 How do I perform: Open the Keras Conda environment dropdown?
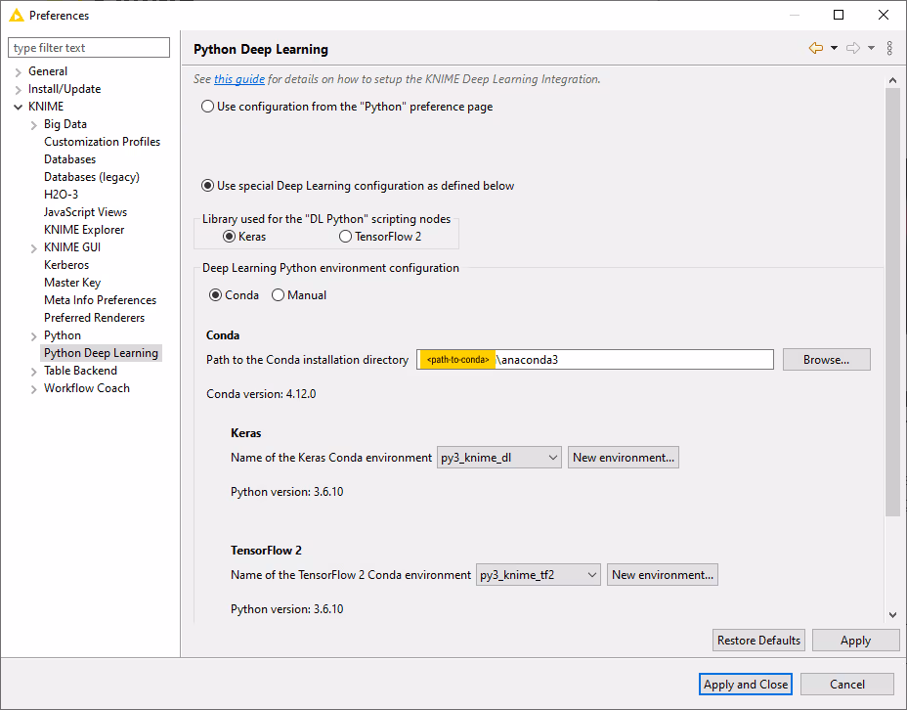point(499,458)
